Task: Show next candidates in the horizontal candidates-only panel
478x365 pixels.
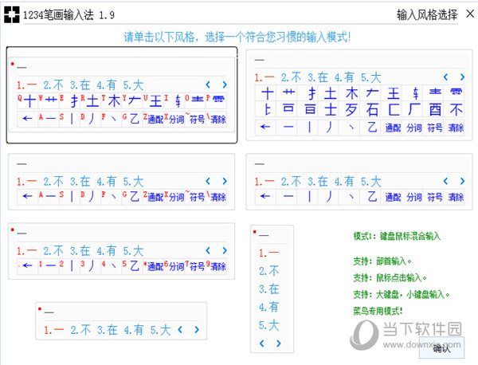Action: pyautogui.click(x=197, y=330)
